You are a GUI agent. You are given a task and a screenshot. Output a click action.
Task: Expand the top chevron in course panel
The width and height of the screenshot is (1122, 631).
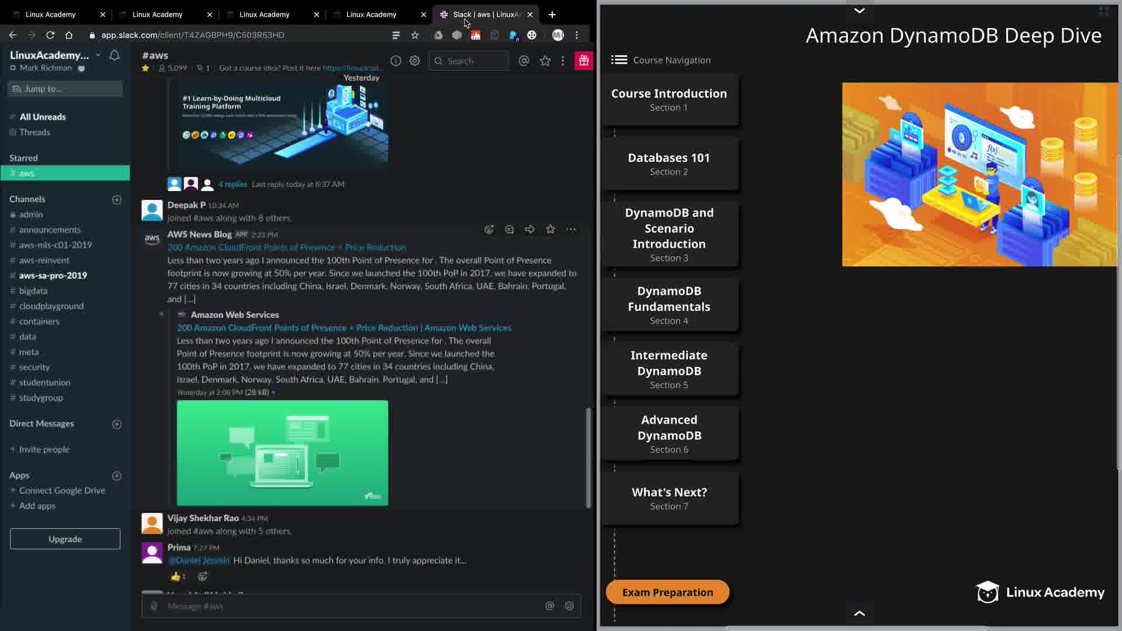tap(859, 11)
